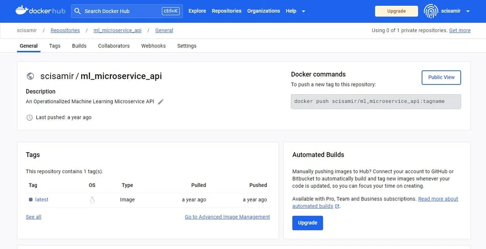Open the Explore menu
The image size is (486, 249).
click(197, 11)
